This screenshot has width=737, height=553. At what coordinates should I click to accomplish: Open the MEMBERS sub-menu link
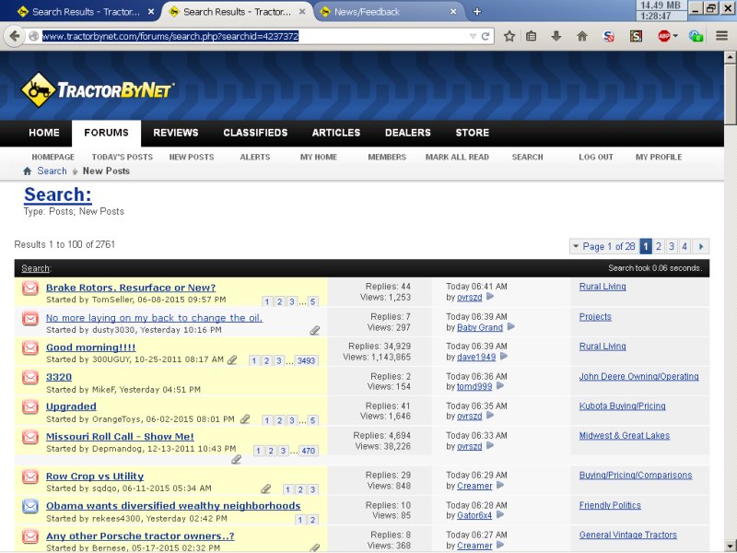(x=387, y=157)
